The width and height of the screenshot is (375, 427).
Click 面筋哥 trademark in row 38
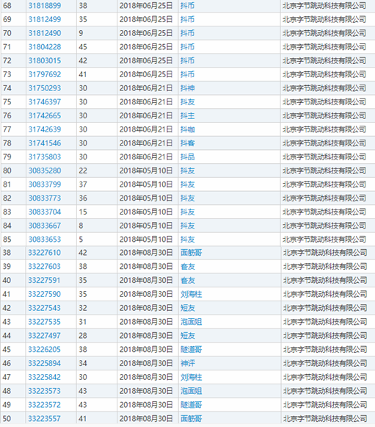click(192, 253)
